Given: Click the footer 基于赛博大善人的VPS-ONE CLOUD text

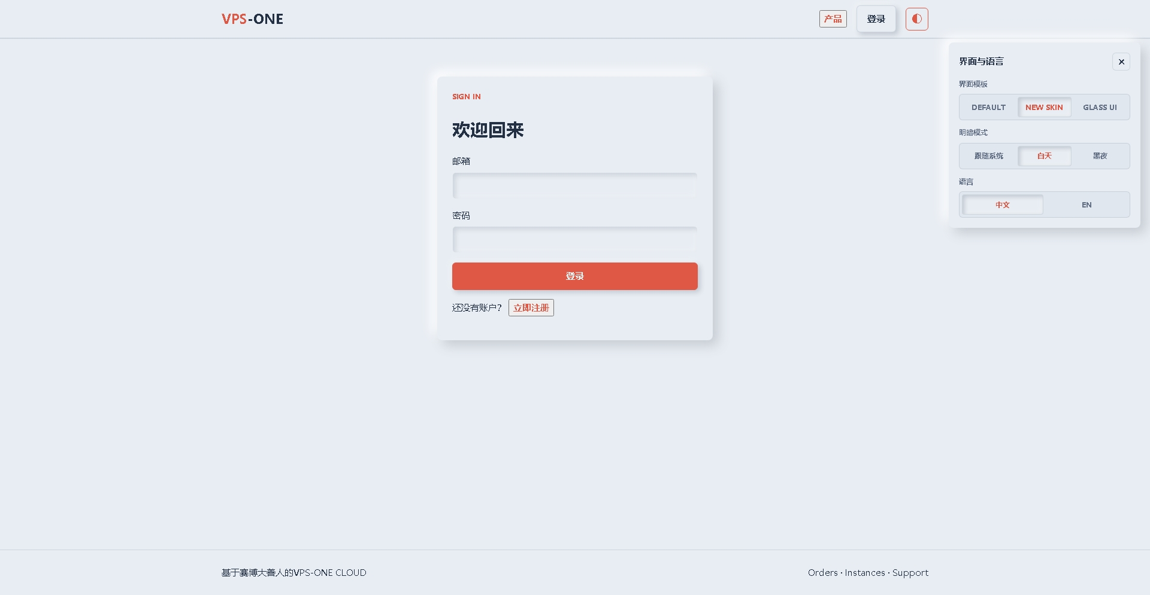Looking at the screenshot, I should pyautogui.click(x=293, y=573).
